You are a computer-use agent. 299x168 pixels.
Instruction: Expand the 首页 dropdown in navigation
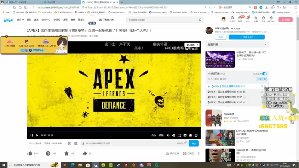pyautogui.click(x=20, y=20)
